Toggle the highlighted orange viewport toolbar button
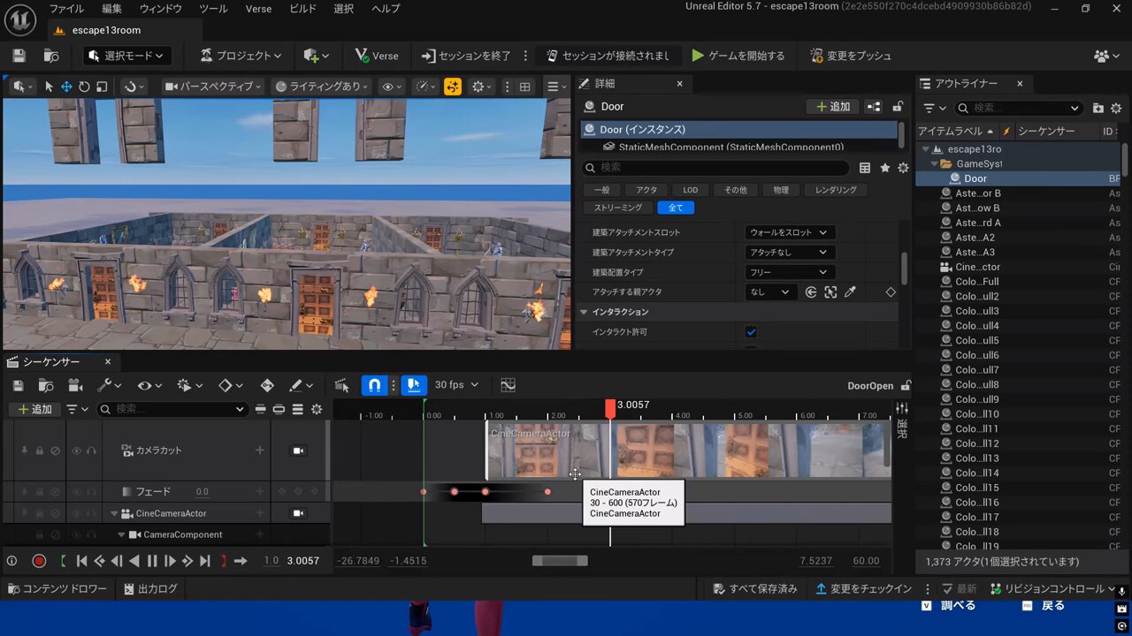This screenshot has height=636, width=1132. coord(453,87)
